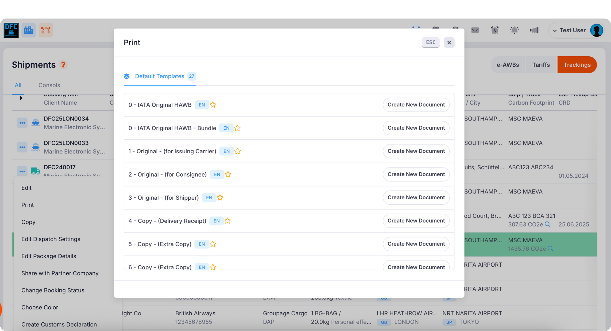Select the blue company building icon

pyautogui.click(x=29, y=30)
